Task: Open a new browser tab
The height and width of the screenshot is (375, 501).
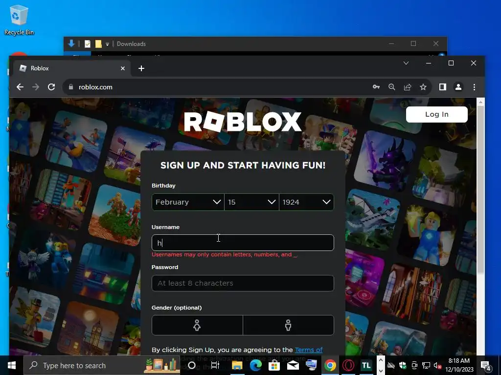Action: click(141, 68)
